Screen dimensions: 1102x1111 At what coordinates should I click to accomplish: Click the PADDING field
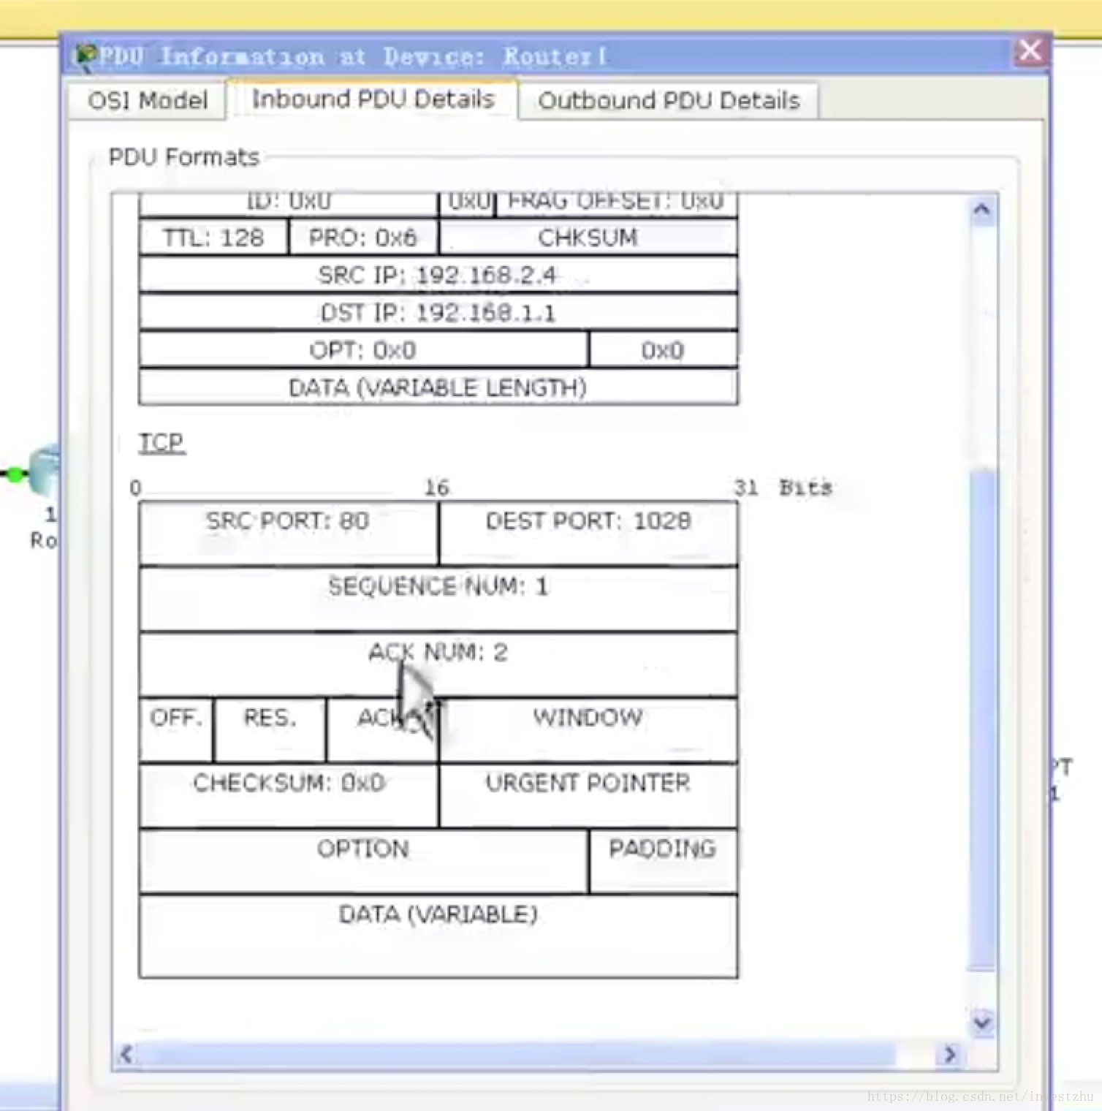pos(663,862)
